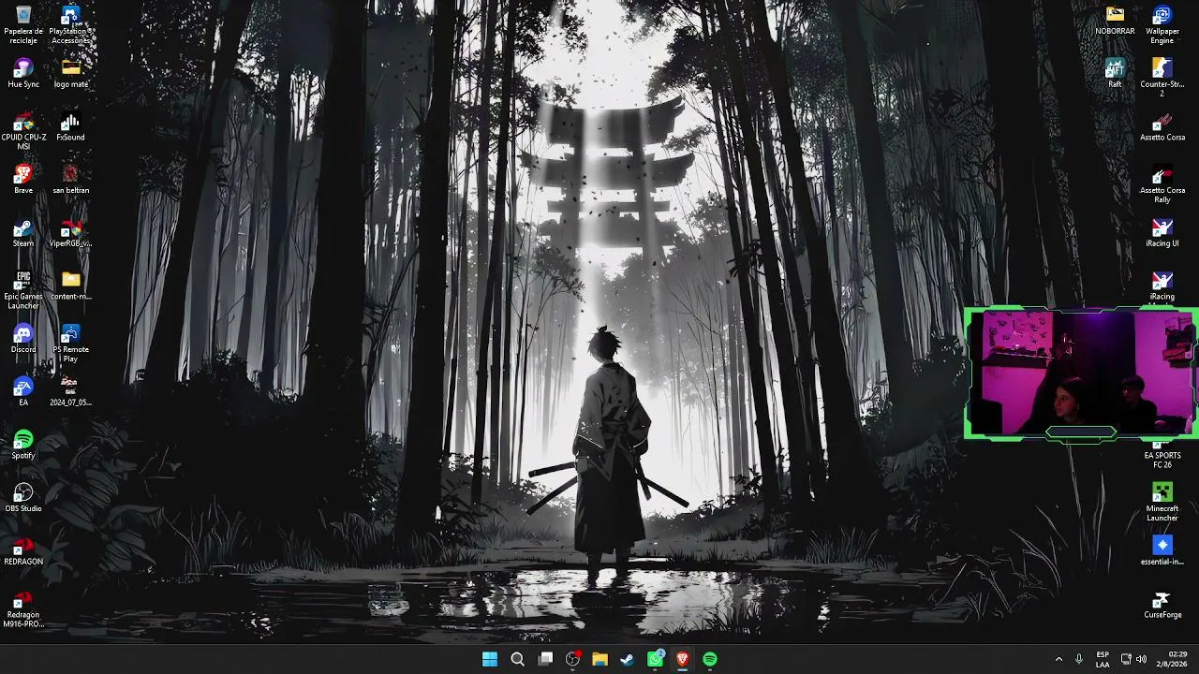Screen dimensions: 1199x674
Task: Select the Brave browser desktop shortcut
Action: (23, 180)
